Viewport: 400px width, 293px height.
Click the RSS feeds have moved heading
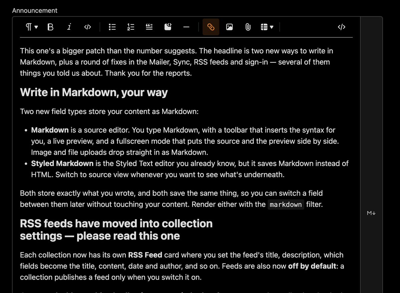point(116,230)
